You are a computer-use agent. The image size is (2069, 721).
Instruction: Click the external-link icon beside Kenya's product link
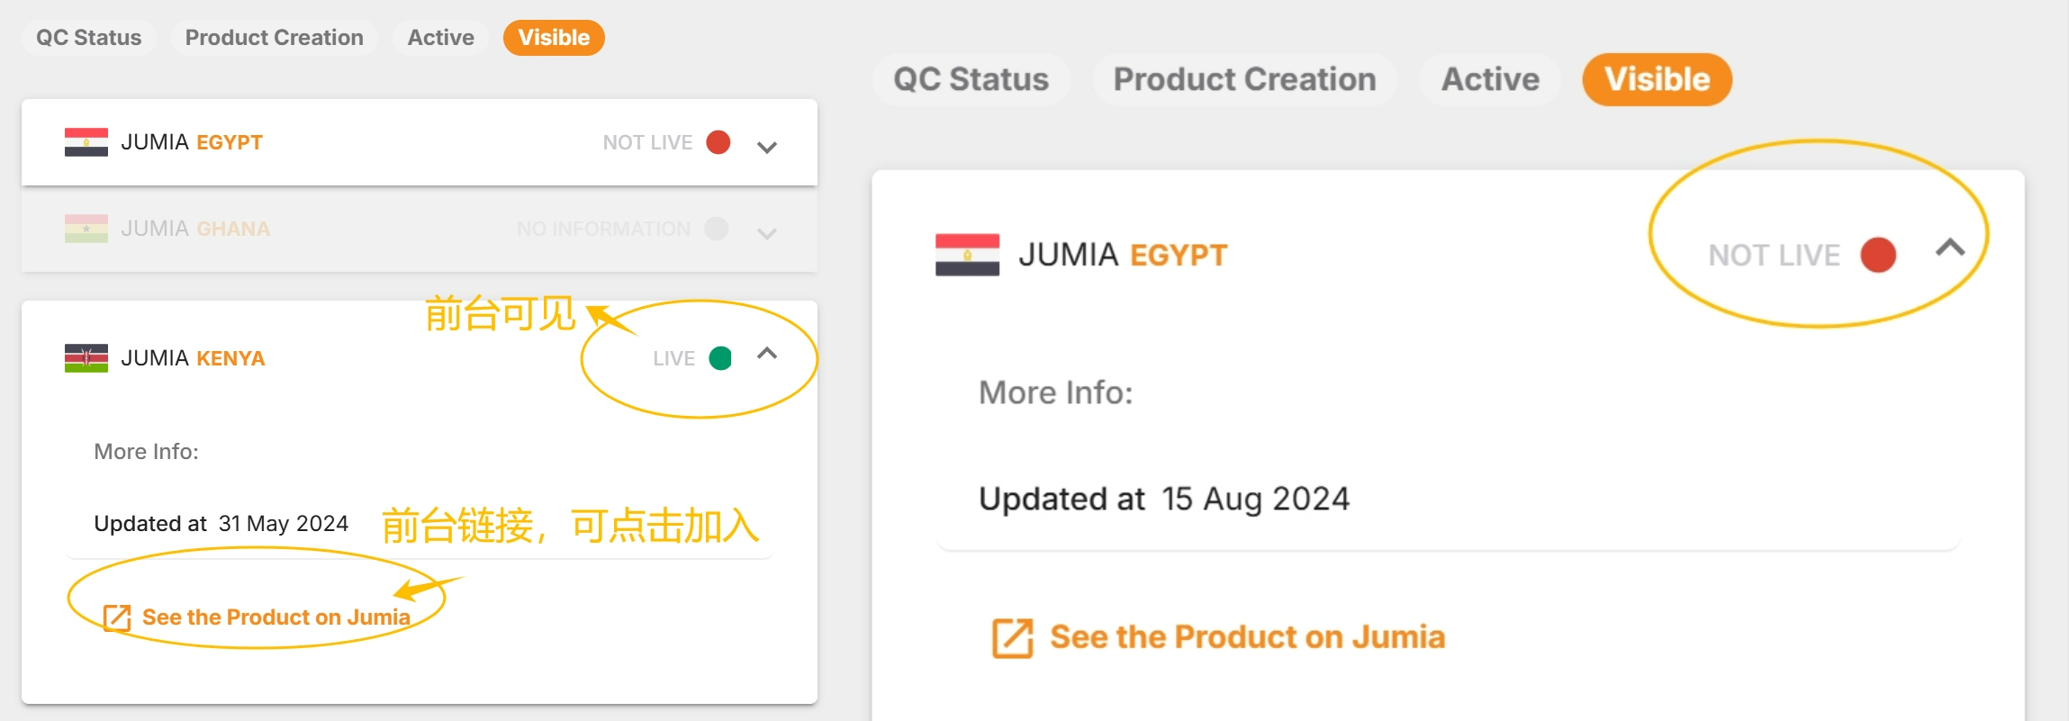[114, 617]
